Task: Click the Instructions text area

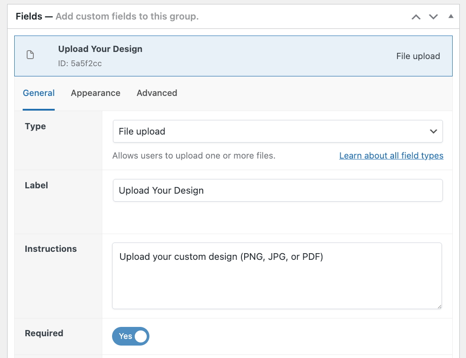Action: [278, 275]
